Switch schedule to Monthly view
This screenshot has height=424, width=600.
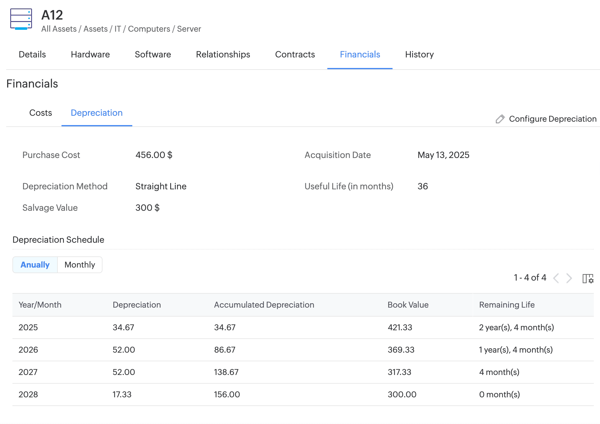[80, 265]
